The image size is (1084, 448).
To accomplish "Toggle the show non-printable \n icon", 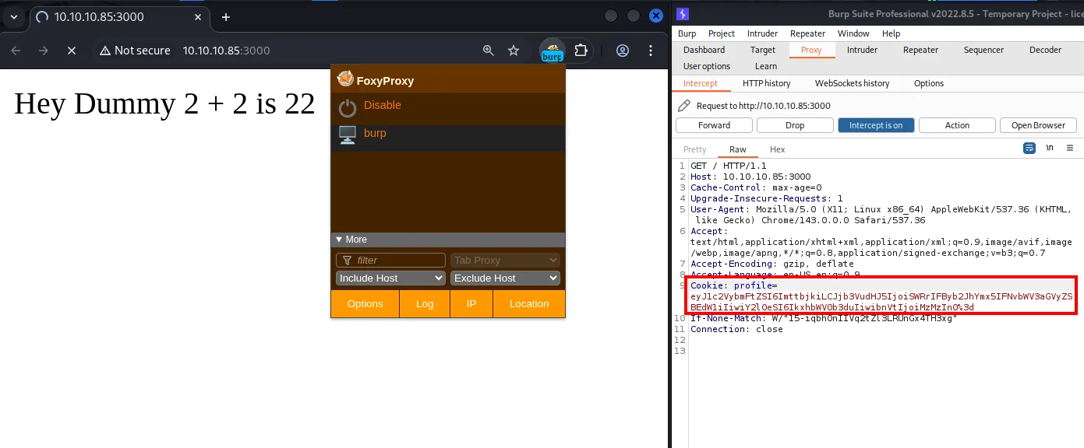I will (x=1050, y=148).
